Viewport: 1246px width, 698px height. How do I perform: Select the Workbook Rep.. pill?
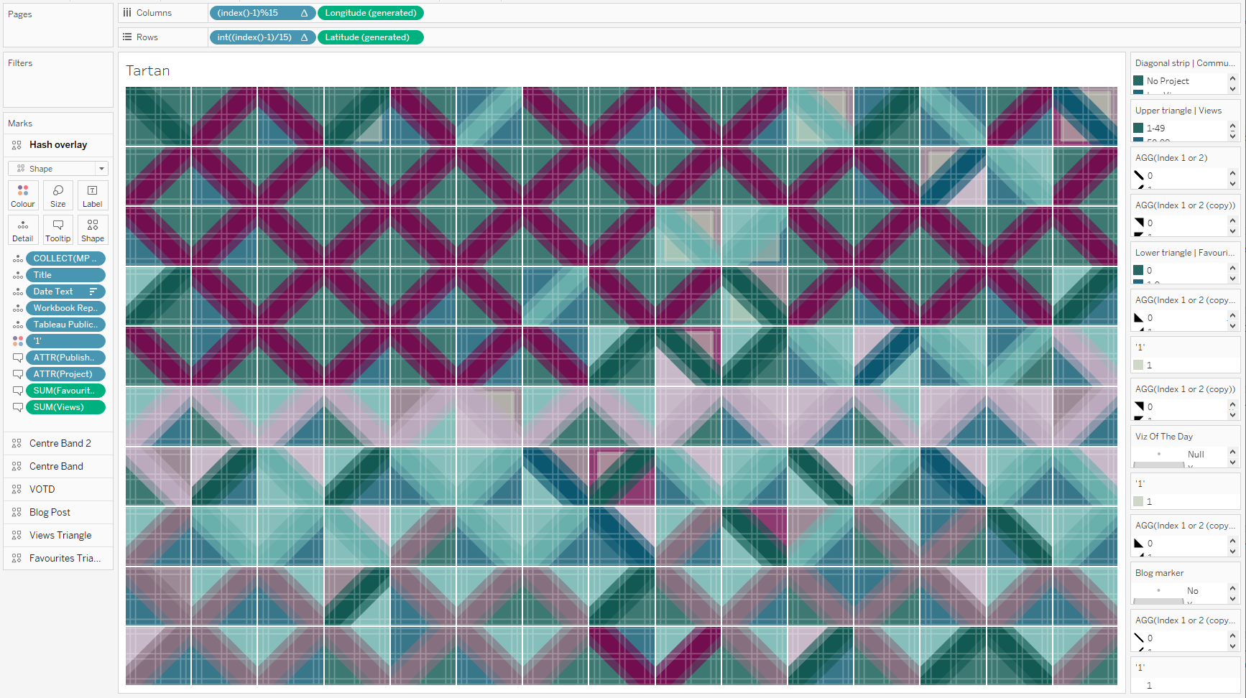tap(66, 308)
